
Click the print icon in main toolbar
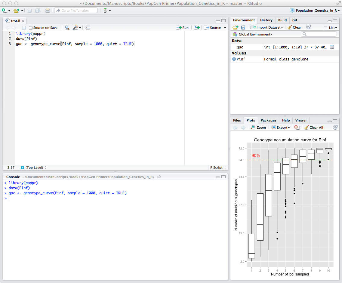[x=48, y=11]
